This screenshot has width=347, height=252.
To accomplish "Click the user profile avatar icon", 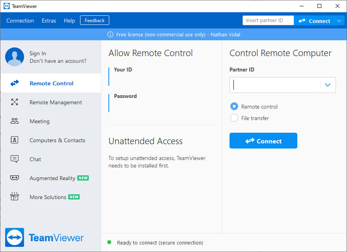I will tap(15, 57).
